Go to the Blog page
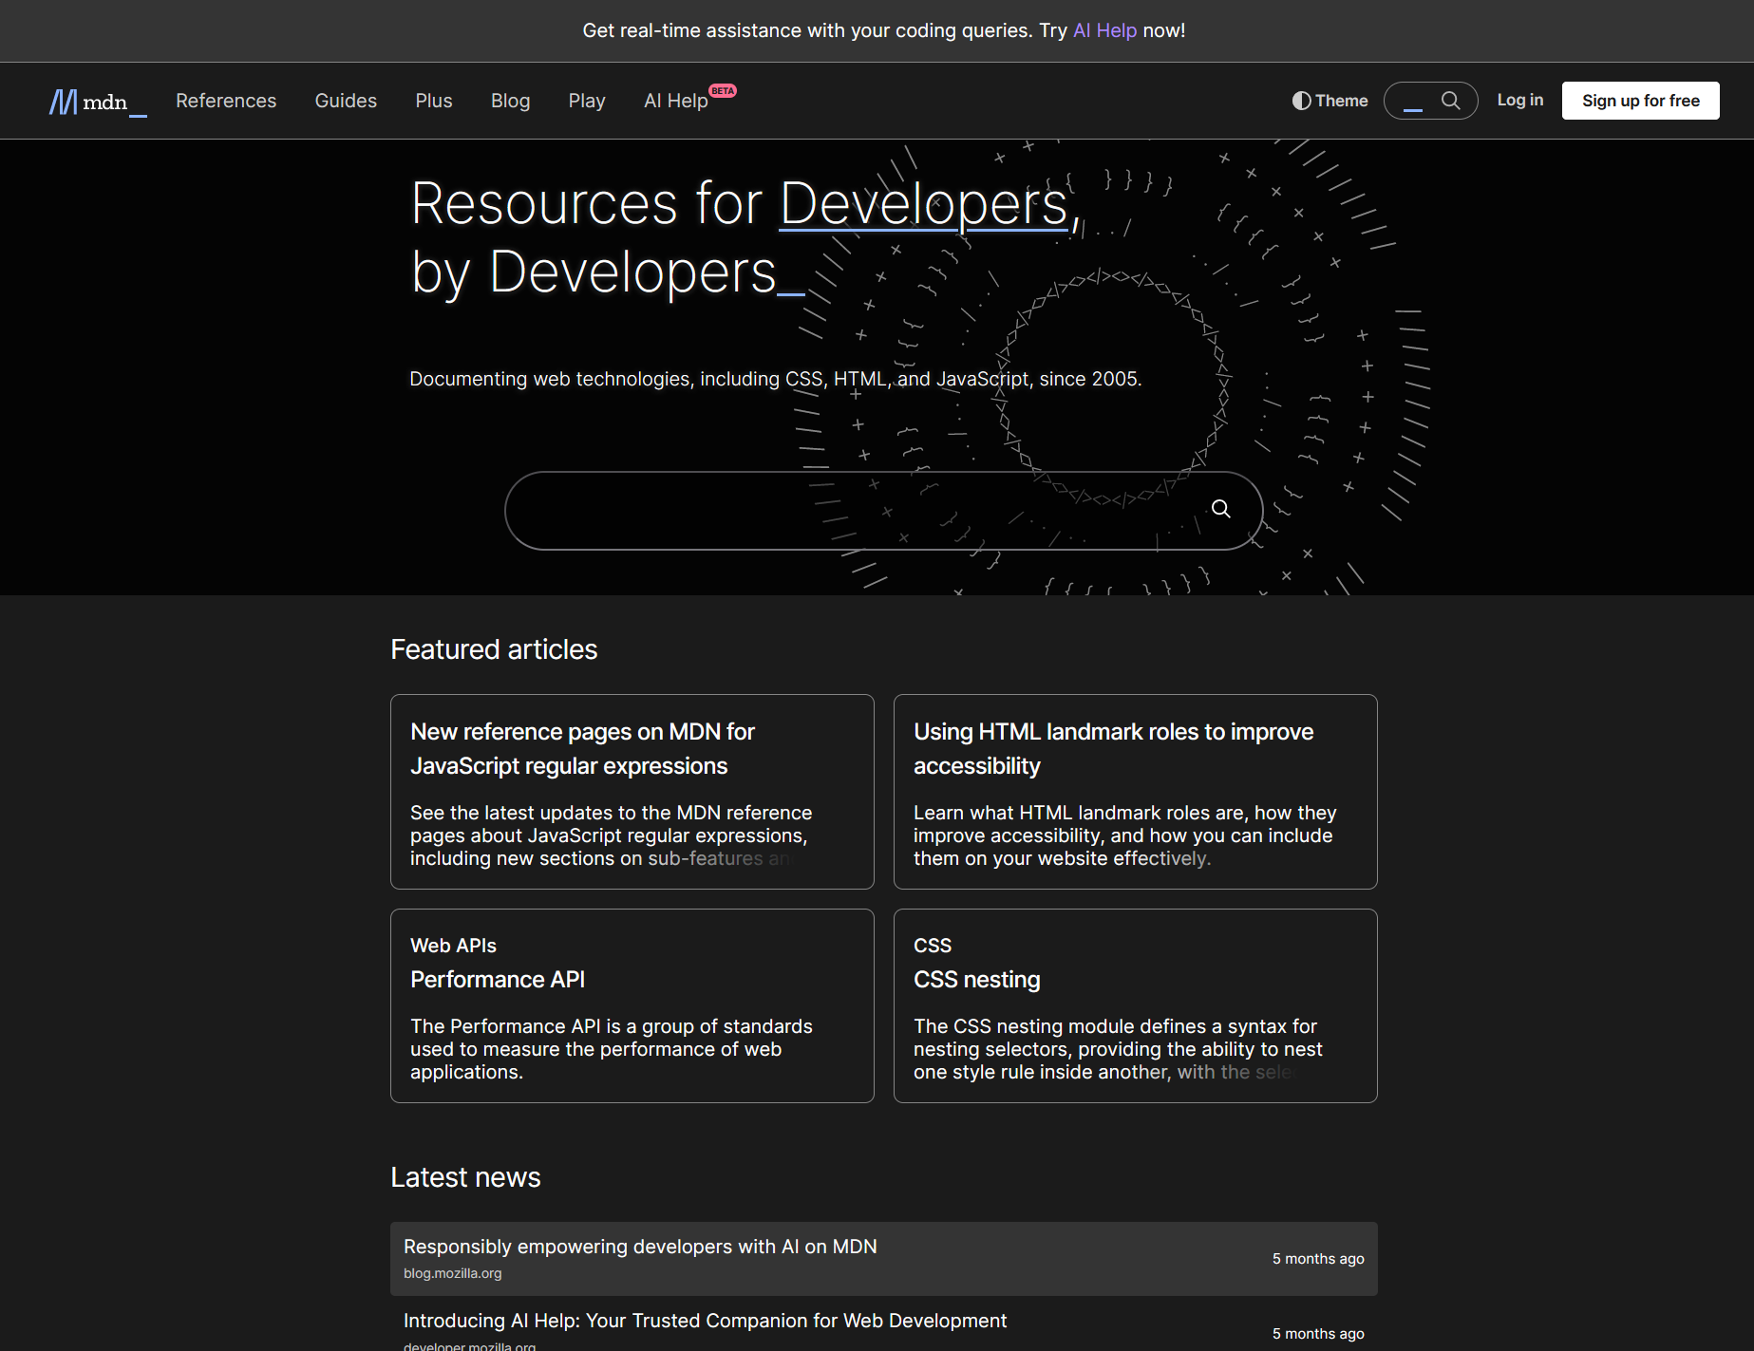 pyautogui.click(x=510, y=101)
